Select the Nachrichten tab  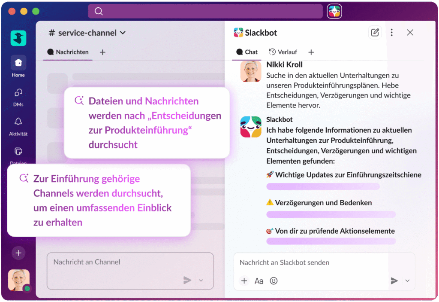[x=68, y=52]
